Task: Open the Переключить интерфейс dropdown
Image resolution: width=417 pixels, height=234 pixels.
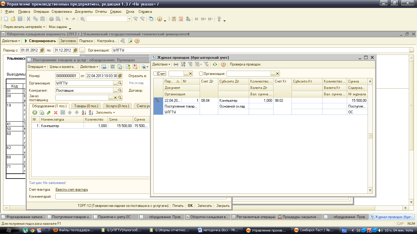Action: coord(24,27)
